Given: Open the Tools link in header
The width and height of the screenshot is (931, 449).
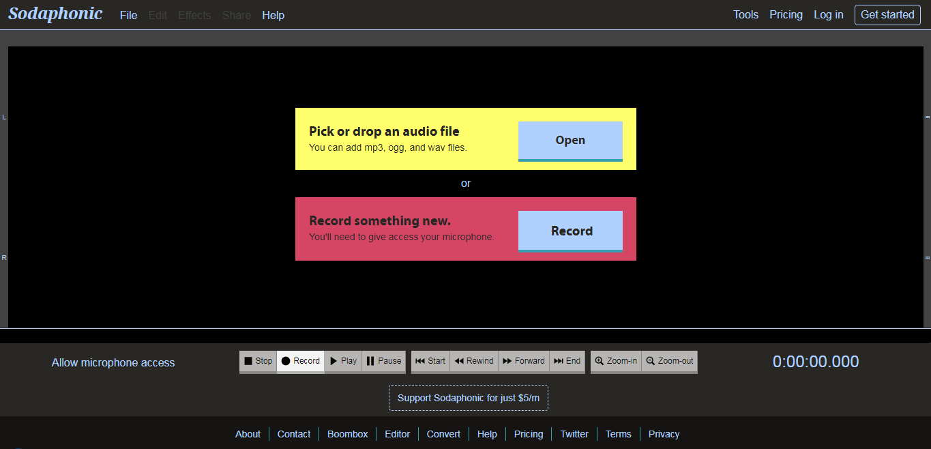Looking at the screenshot, I should coord(745,14).
